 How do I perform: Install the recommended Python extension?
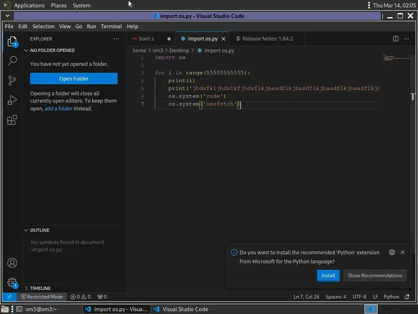(328, 275)
